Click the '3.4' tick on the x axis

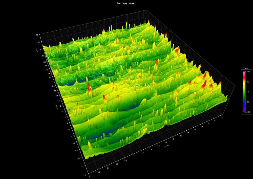tap(222, 117)
